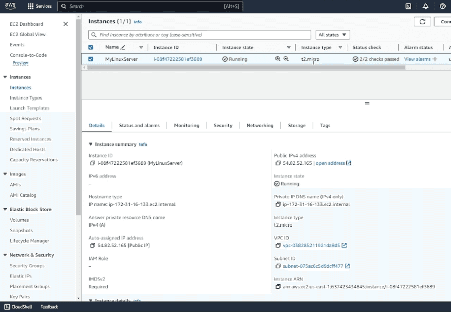
Task: Refresh the instances list
Action: pos(422,22)
